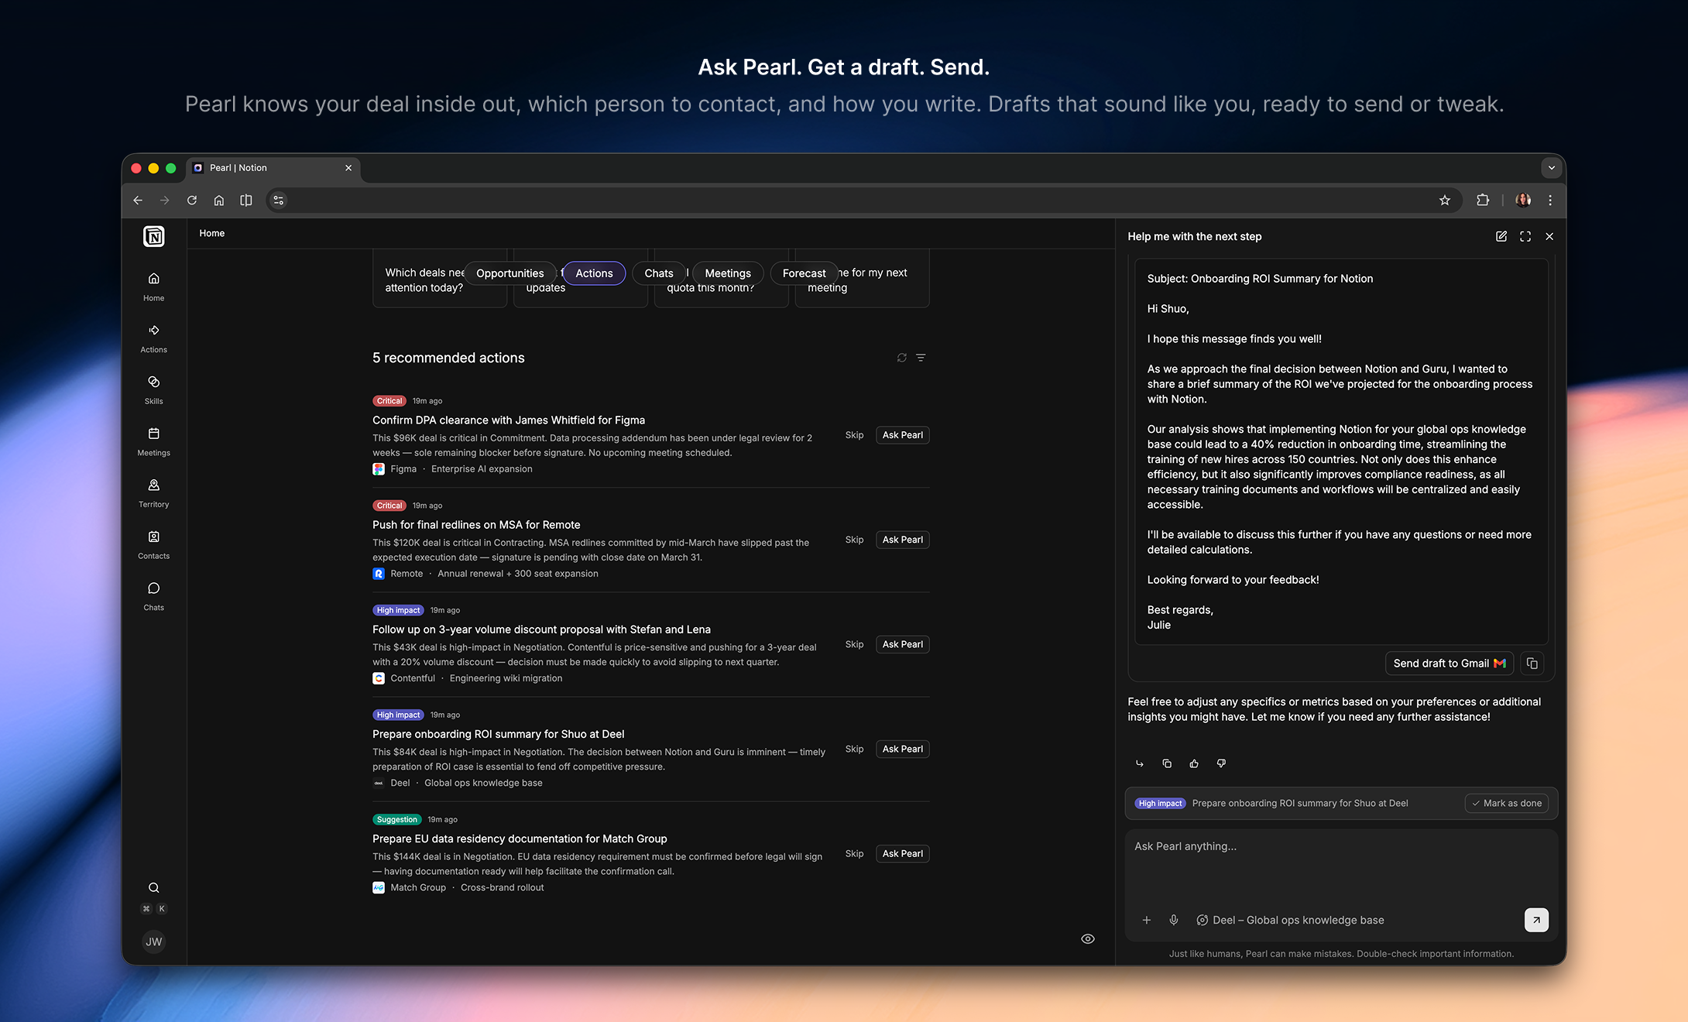This screenshot has width=1688, height=1022.
Task: Ask Pearl about the Remote MSA redlines
Action: (x=903, y=540)
